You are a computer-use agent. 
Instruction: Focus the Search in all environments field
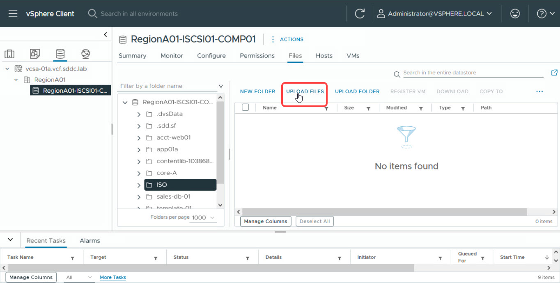[139, 14]
